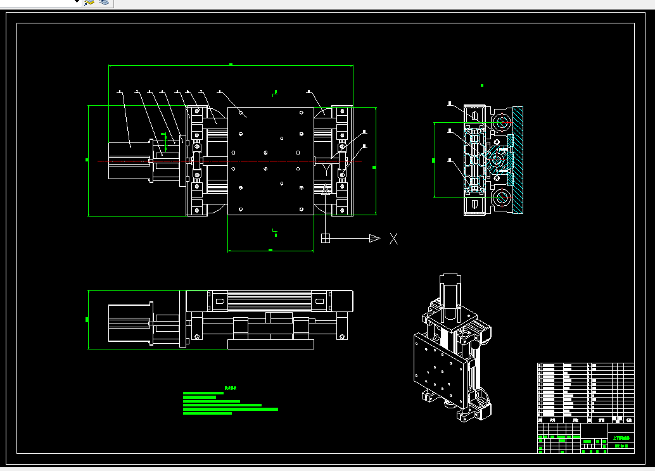Select the square mounting plate in top view

click(270, 161)
